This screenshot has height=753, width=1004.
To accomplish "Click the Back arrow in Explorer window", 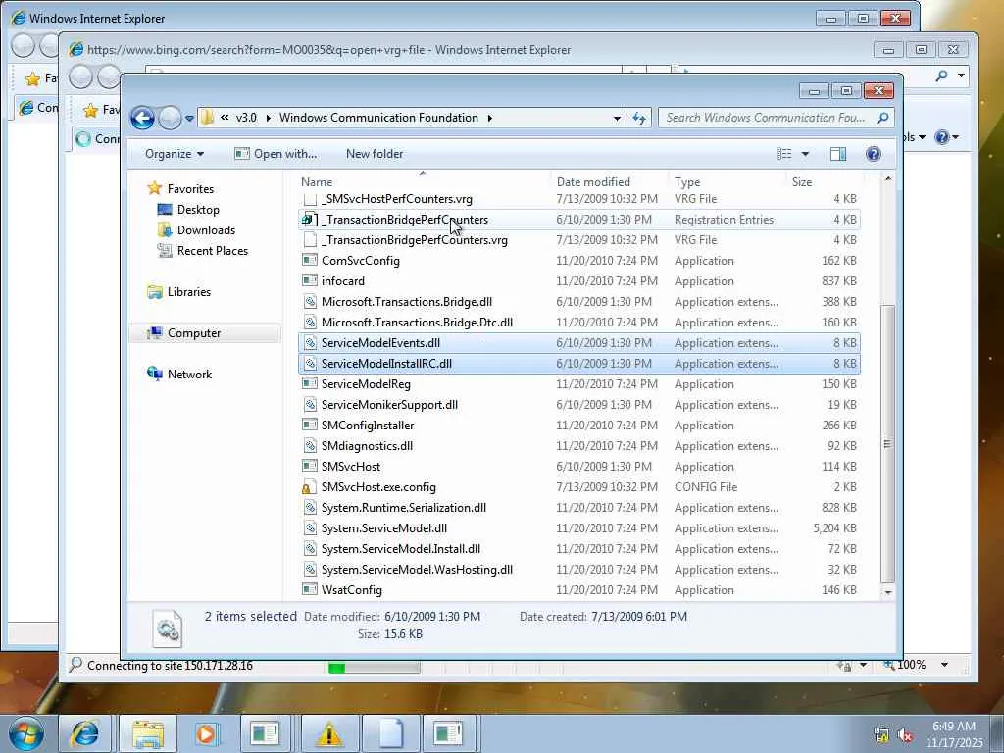I will click(142, 118).
